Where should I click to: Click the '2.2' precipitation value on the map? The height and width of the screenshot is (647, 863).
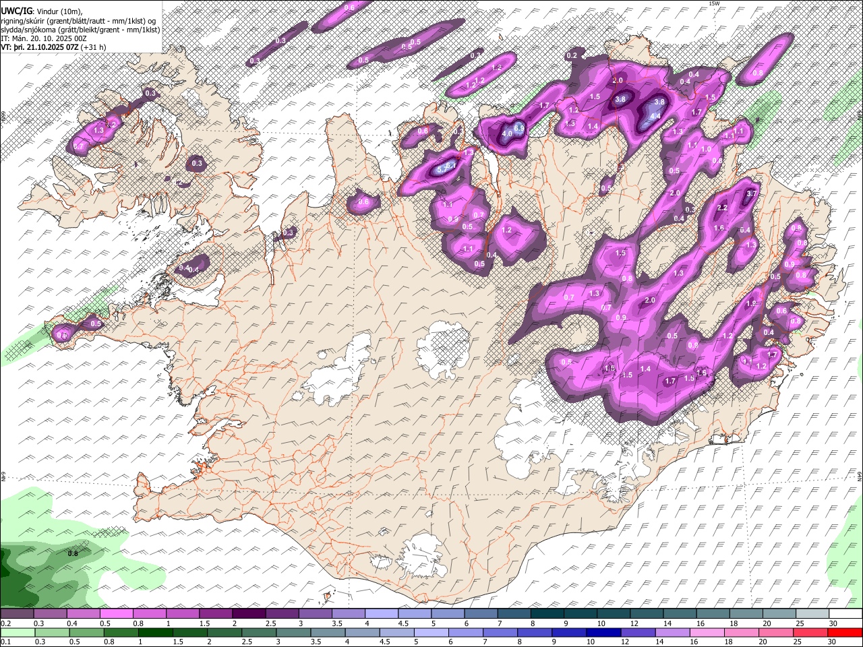point(722,208)
